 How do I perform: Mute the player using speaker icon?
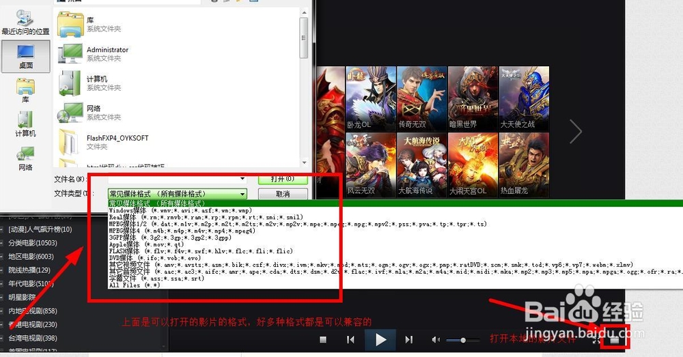point(435,339)
